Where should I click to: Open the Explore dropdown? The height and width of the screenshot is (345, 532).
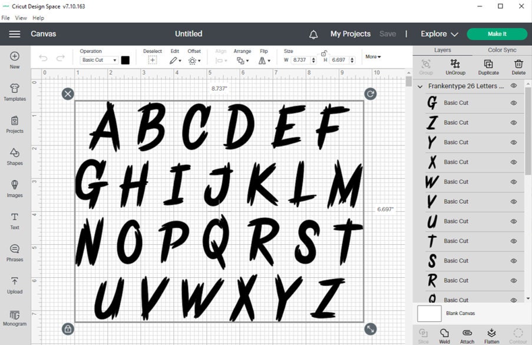coord(438,34)
